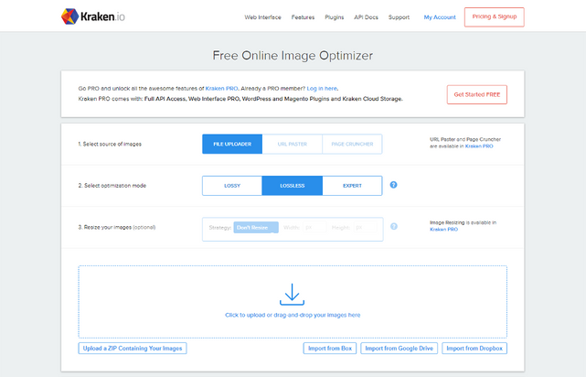
Task: Click the Get Started FREE button
Action: coord(477,94)
